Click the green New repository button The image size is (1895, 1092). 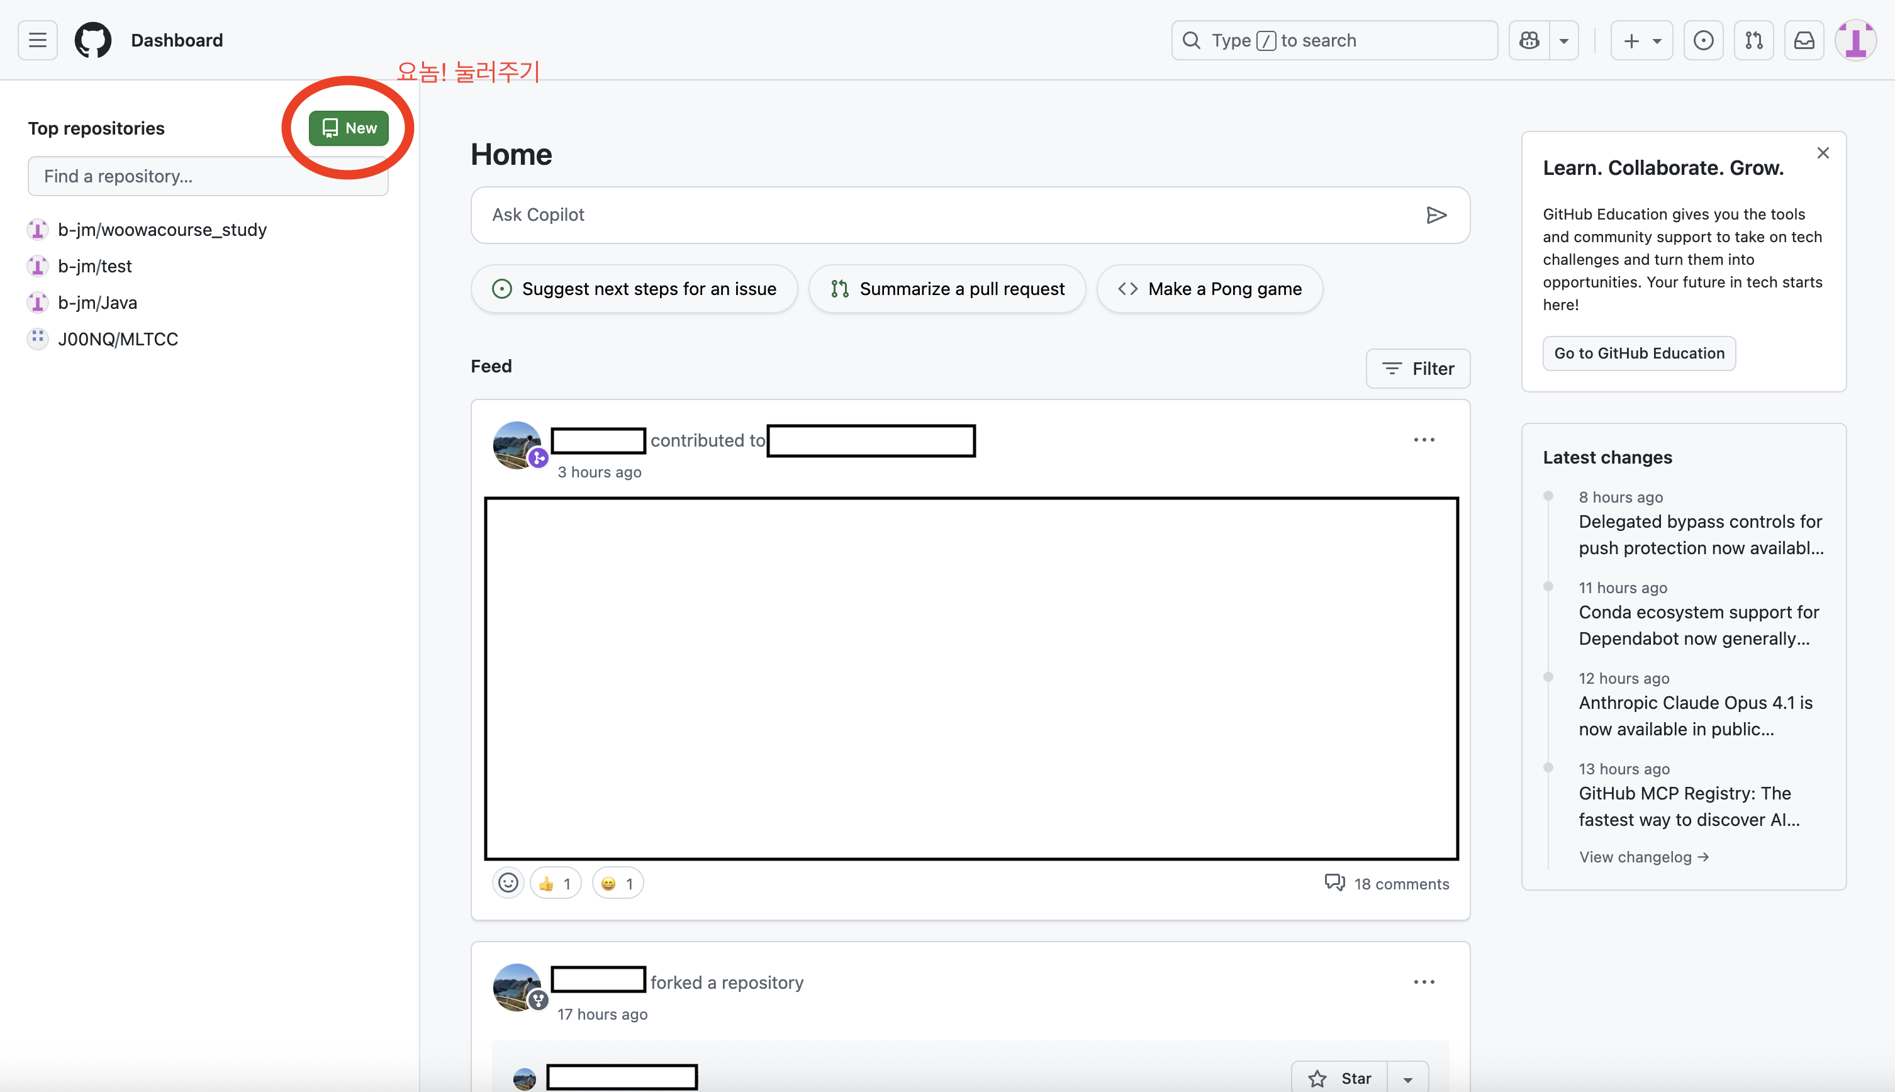(349, 128)
